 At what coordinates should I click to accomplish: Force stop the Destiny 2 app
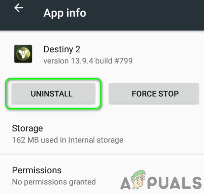(x=153, y=94)
